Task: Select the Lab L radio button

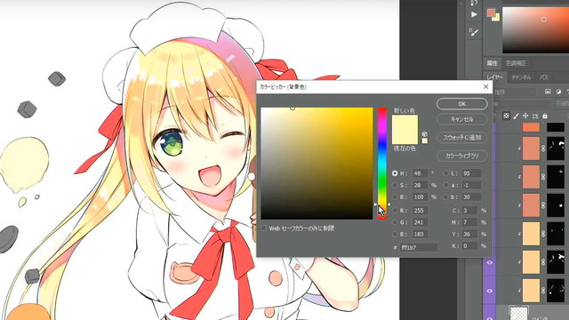Action: (445, 173)
